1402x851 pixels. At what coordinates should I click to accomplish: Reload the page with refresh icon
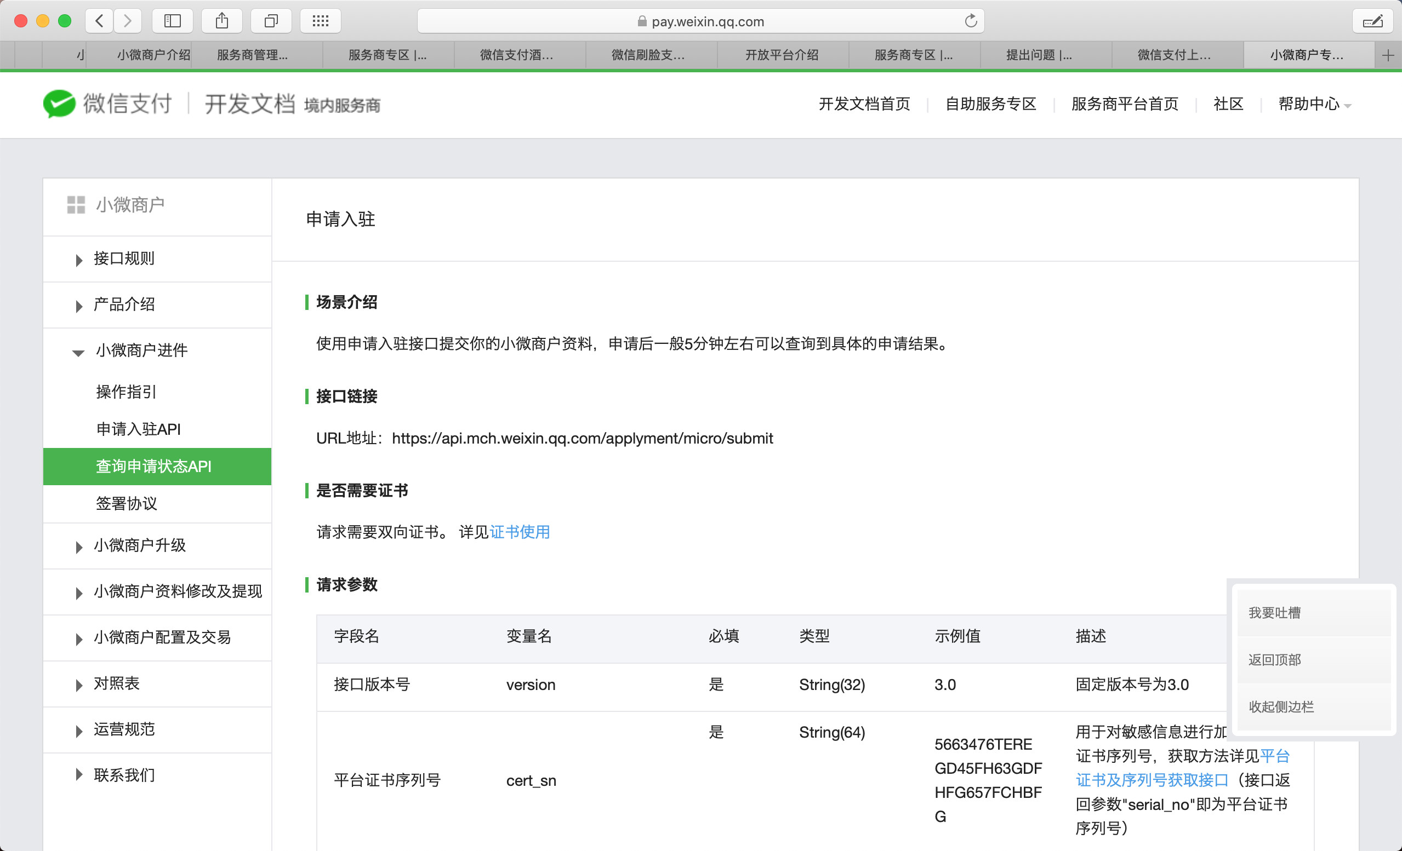point(971,21)
